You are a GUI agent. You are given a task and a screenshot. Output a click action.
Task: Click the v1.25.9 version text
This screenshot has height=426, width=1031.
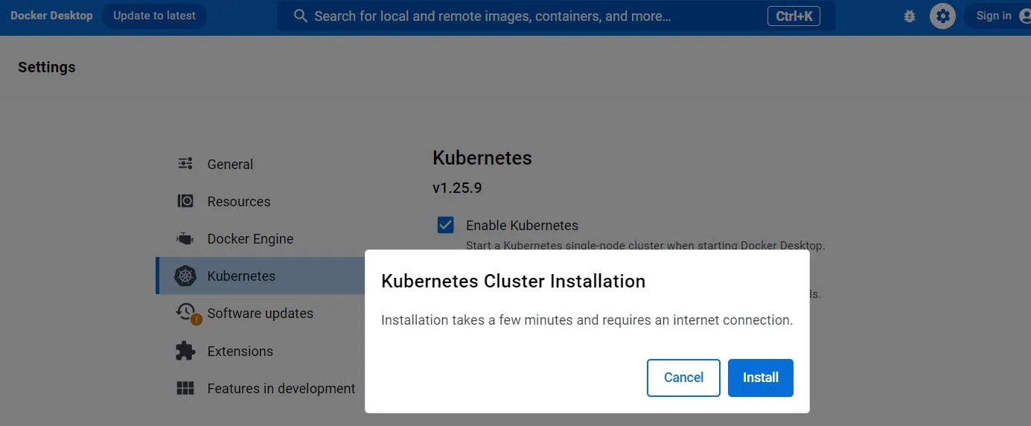click(457, 188)
